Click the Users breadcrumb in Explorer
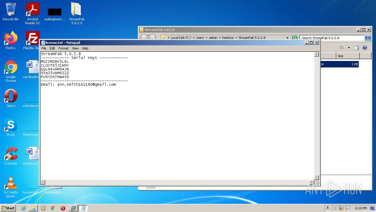This screenshot has width=376, height=212. coord(200,38)
